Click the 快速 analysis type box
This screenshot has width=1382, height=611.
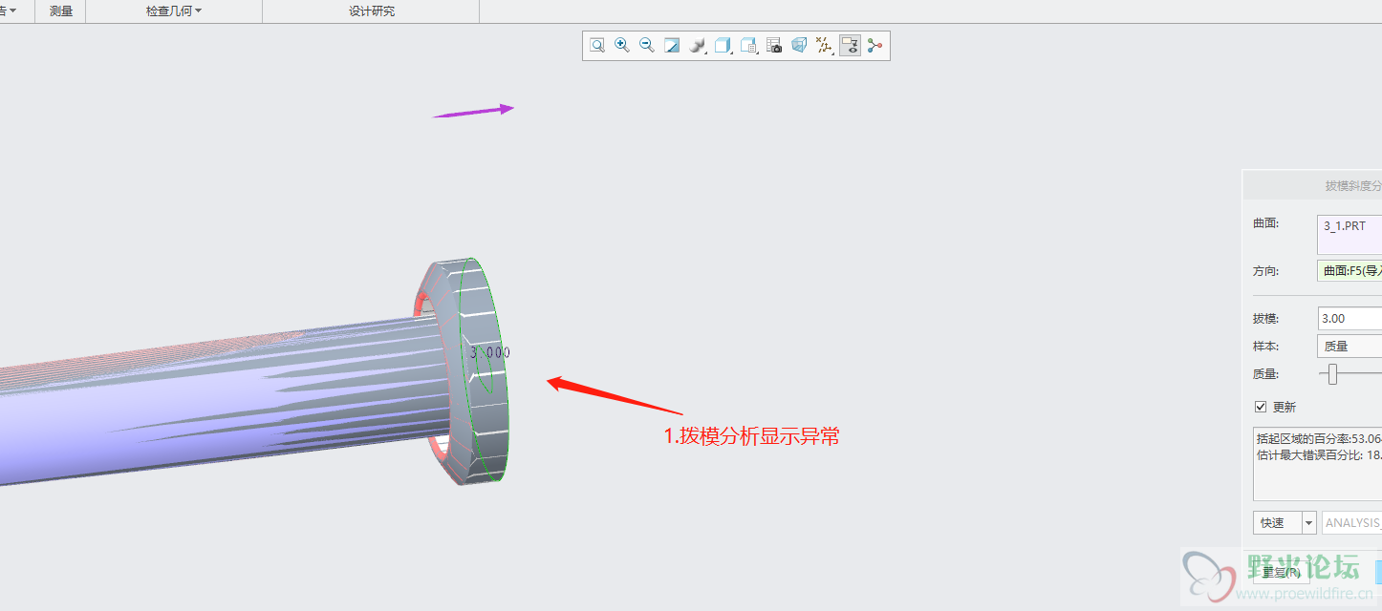1277,523
